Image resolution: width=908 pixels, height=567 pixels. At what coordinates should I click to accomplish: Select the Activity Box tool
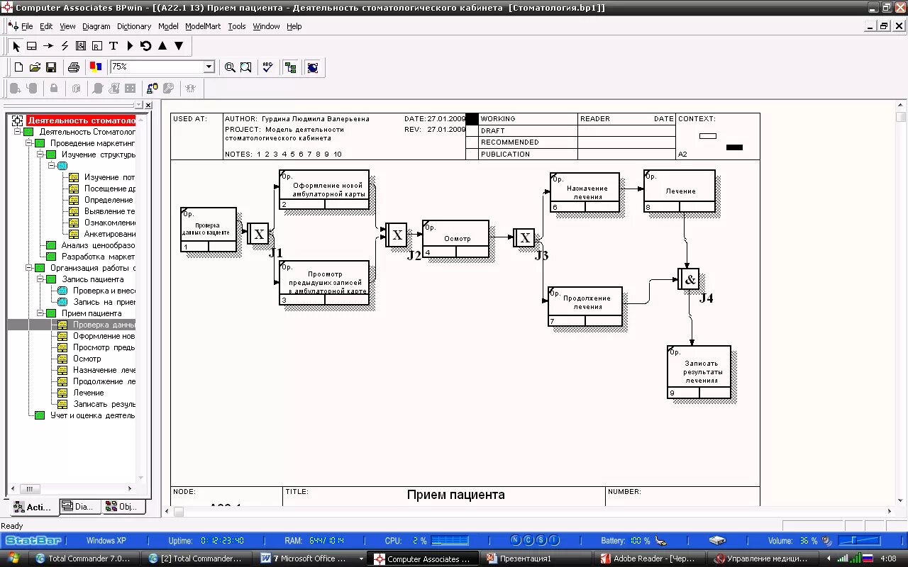click(x=32, y=45)
